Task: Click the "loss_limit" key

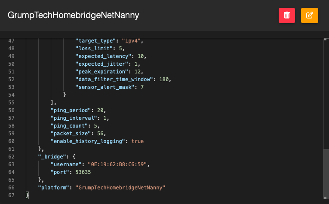Action: pyautogui.click(x=94, y=49)
